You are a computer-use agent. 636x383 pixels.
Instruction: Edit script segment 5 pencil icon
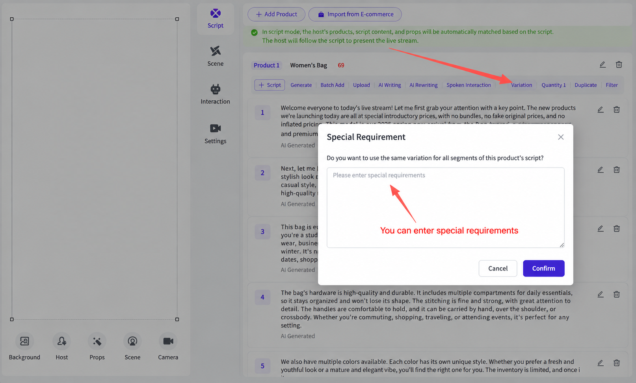[601, 363]
